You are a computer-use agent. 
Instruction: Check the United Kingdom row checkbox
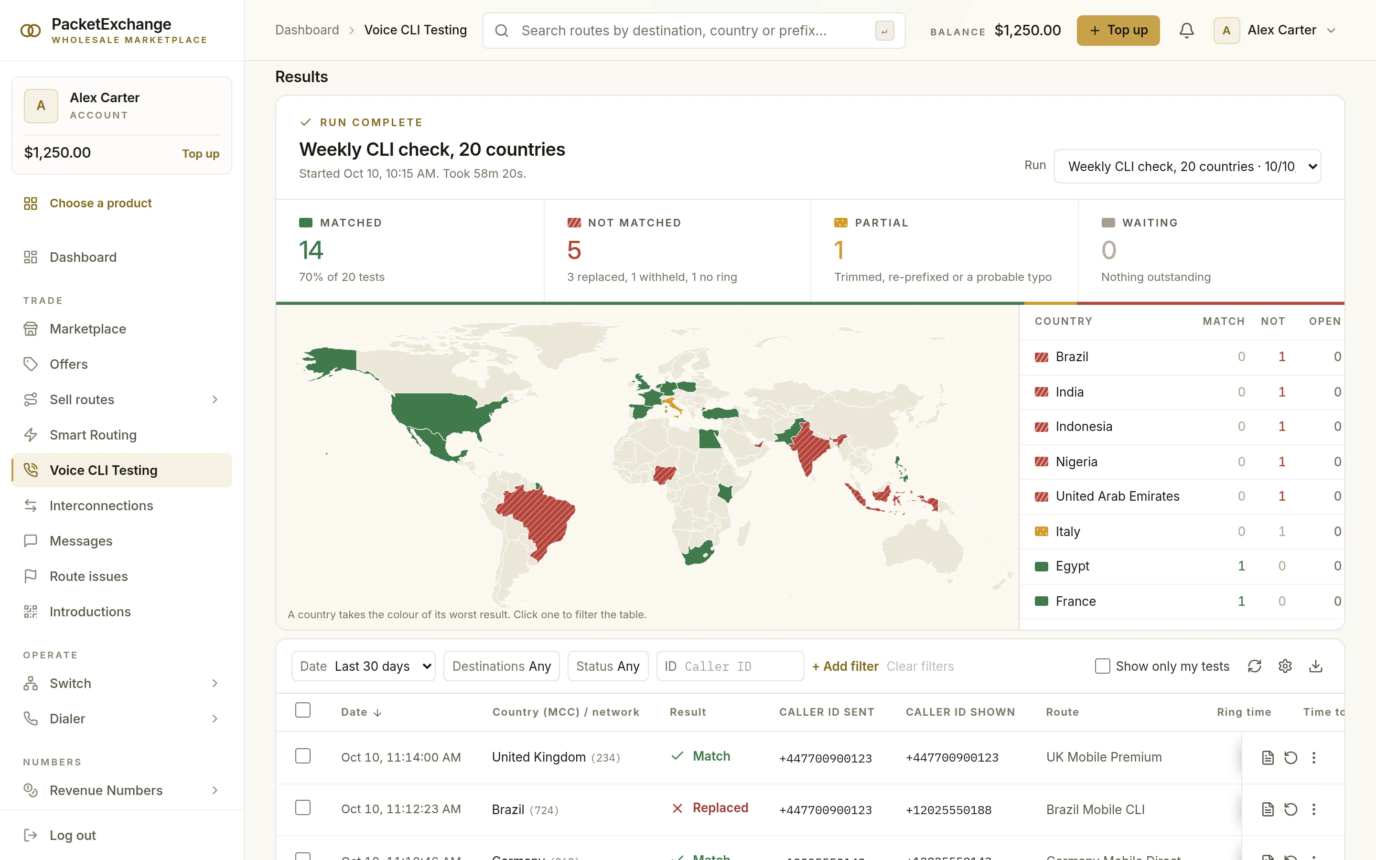coord(303,756)
